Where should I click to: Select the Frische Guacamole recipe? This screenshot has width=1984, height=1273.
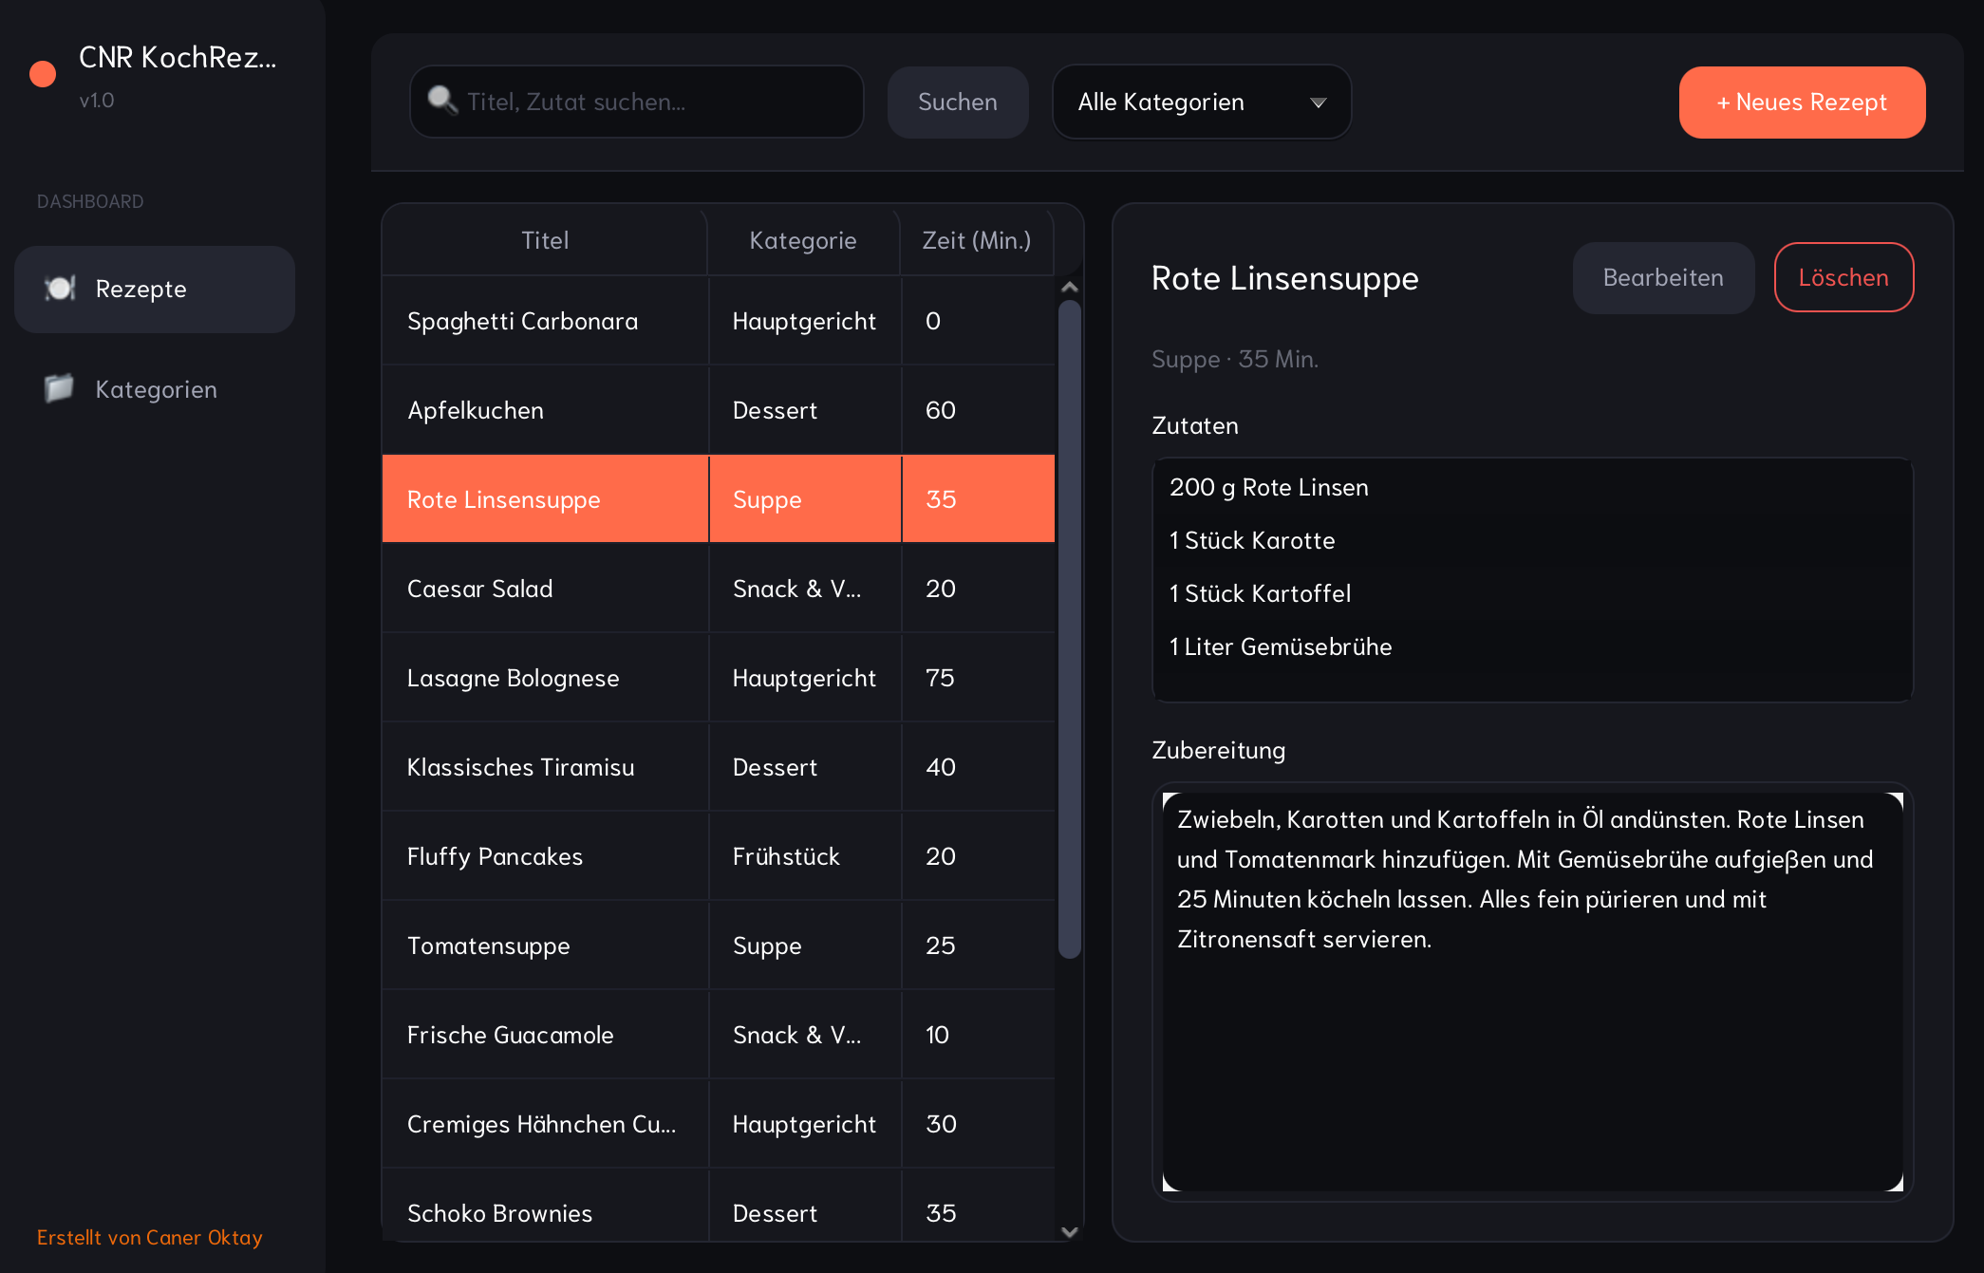pyautogui.click(x=719, y=1035)
